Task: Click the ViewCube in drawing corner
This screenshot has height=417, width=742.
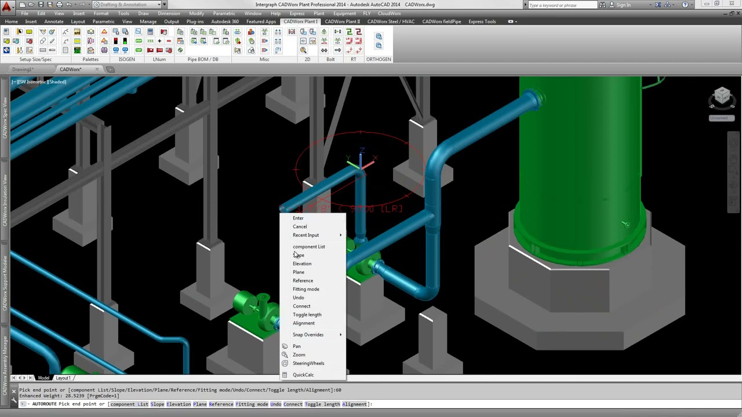Action: tap(722, 97)
